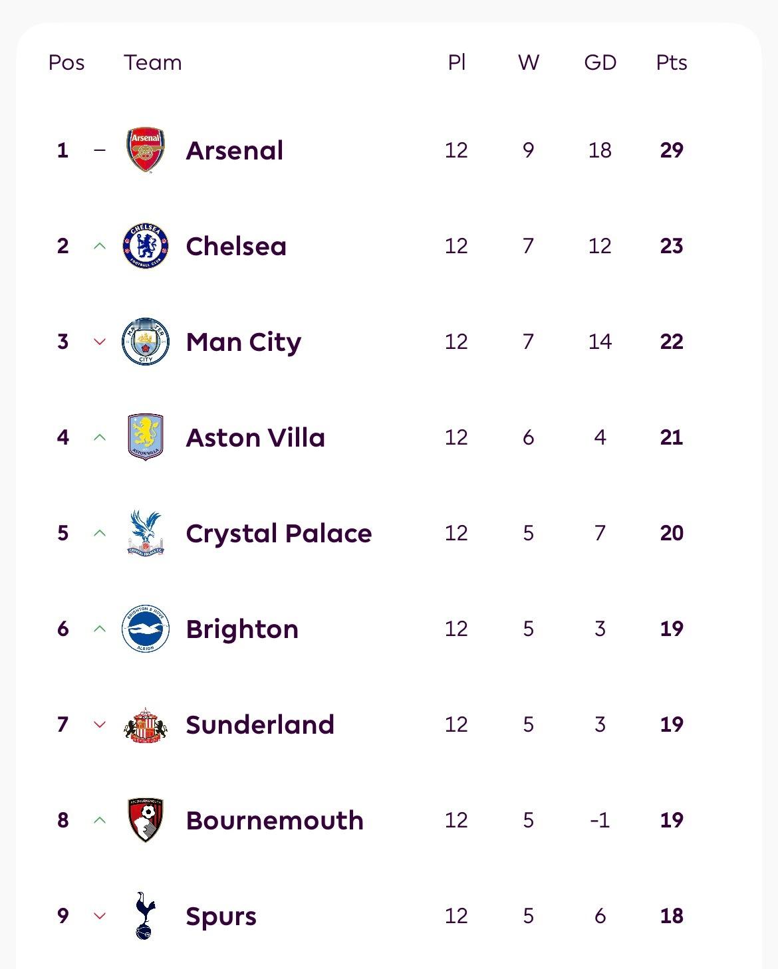Viewport: 778px width, 969px height.
Task: Sort by the GD column header
Action: tap(600, 62)
